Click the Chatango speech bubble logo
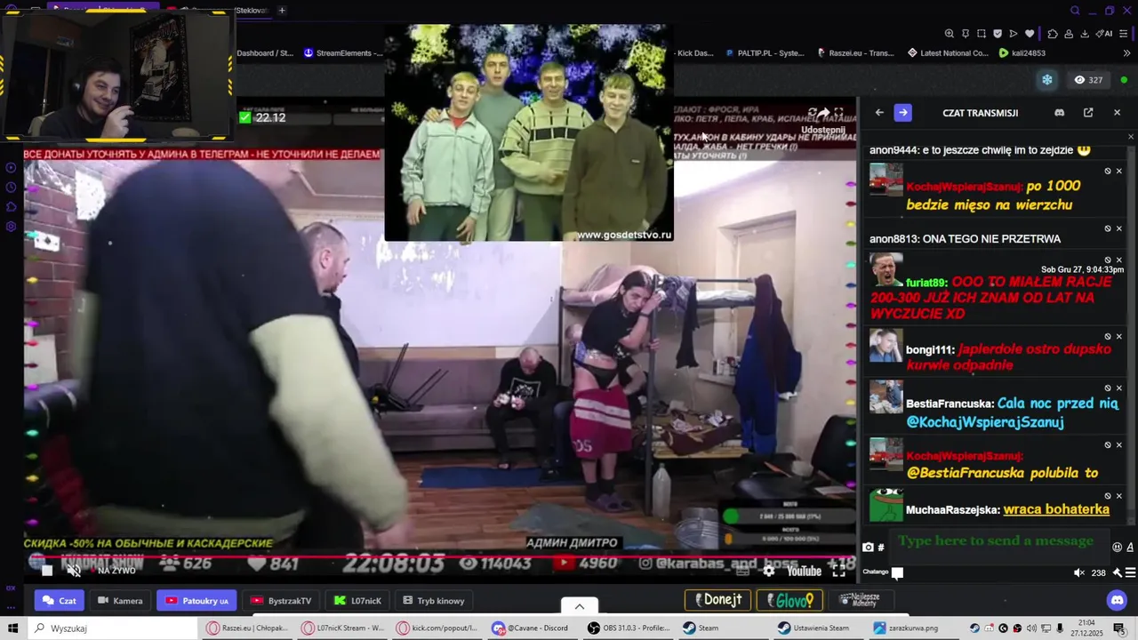This screenshot has width=1138, height=640. (897, 573)
